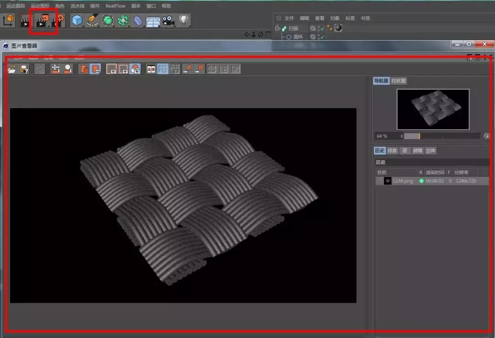Open the round zoom options arrow button
The width and height of the screenshot is (495, 338).
click(x=486, y=136)
